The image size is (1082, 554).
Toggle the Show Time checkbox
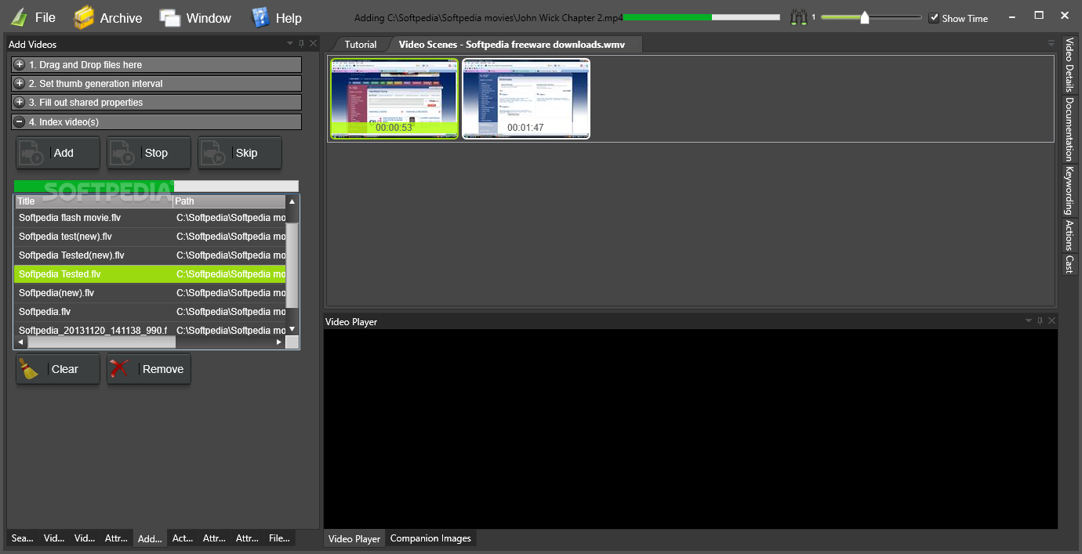(934, 18)
